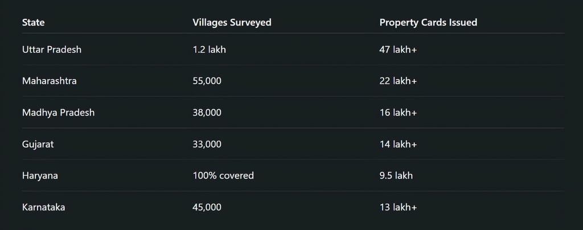Click the State column header
This screenshot has width=583, height=230.
pos(33,22)
